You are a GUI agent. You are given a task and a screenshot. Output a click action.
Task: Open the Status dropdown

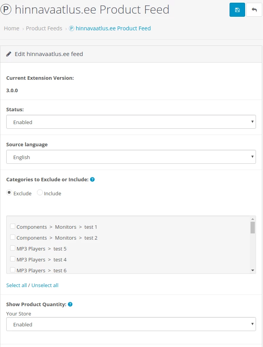pos(131,122)
